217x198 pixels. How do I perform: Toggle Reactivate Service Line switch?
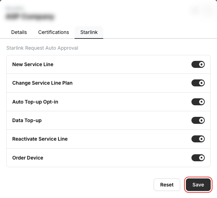click(198, 139)
